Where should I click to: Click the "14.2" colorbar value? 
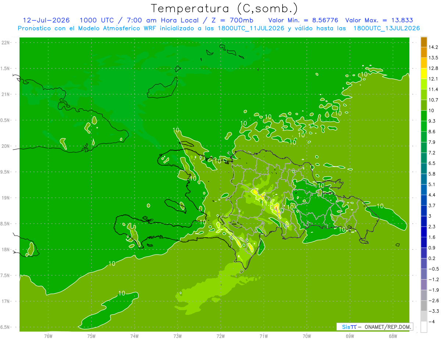tap(433, 47)
